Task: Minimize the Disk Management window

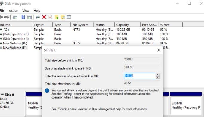Action: coord(177,4)
